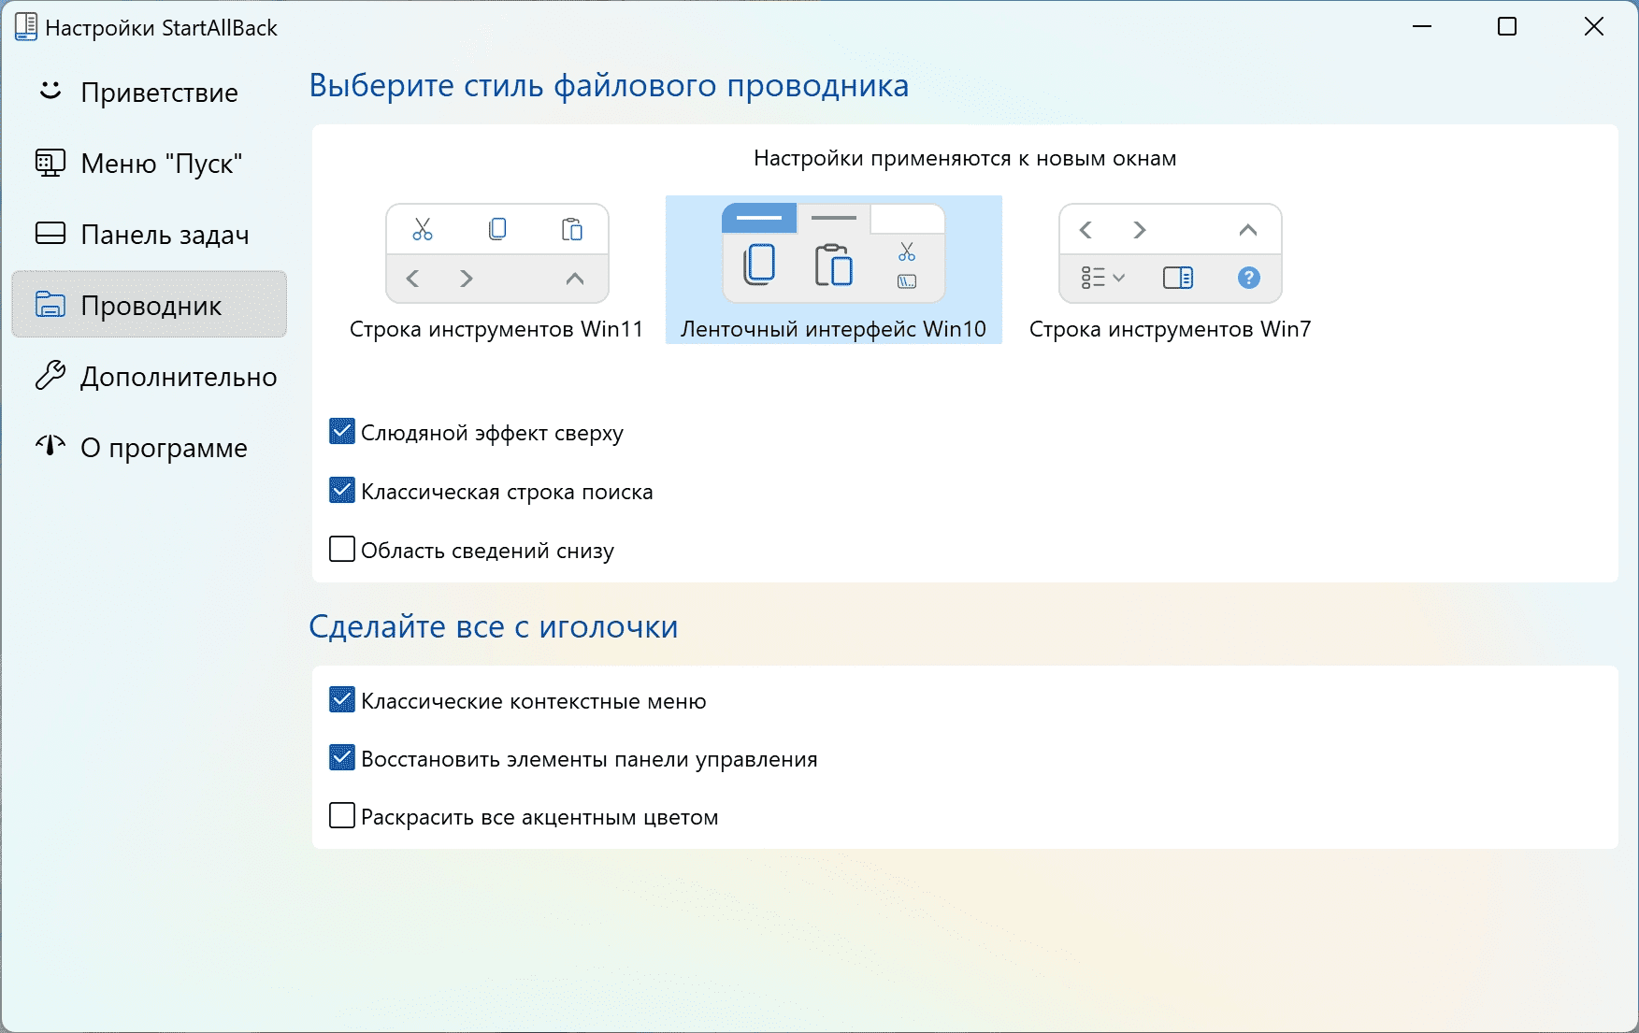Choose the Win11 toolbar style thumbnail
1639x1033 pixels.
pos(497,253)
